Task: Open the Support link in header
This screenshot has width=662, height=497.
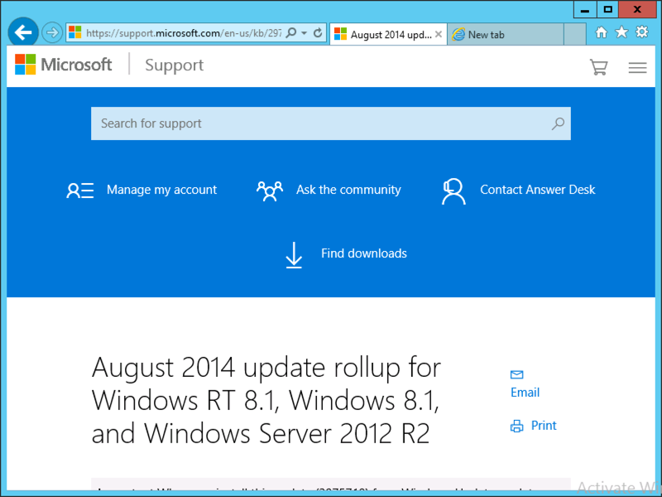Action: [x=174, y=65]
